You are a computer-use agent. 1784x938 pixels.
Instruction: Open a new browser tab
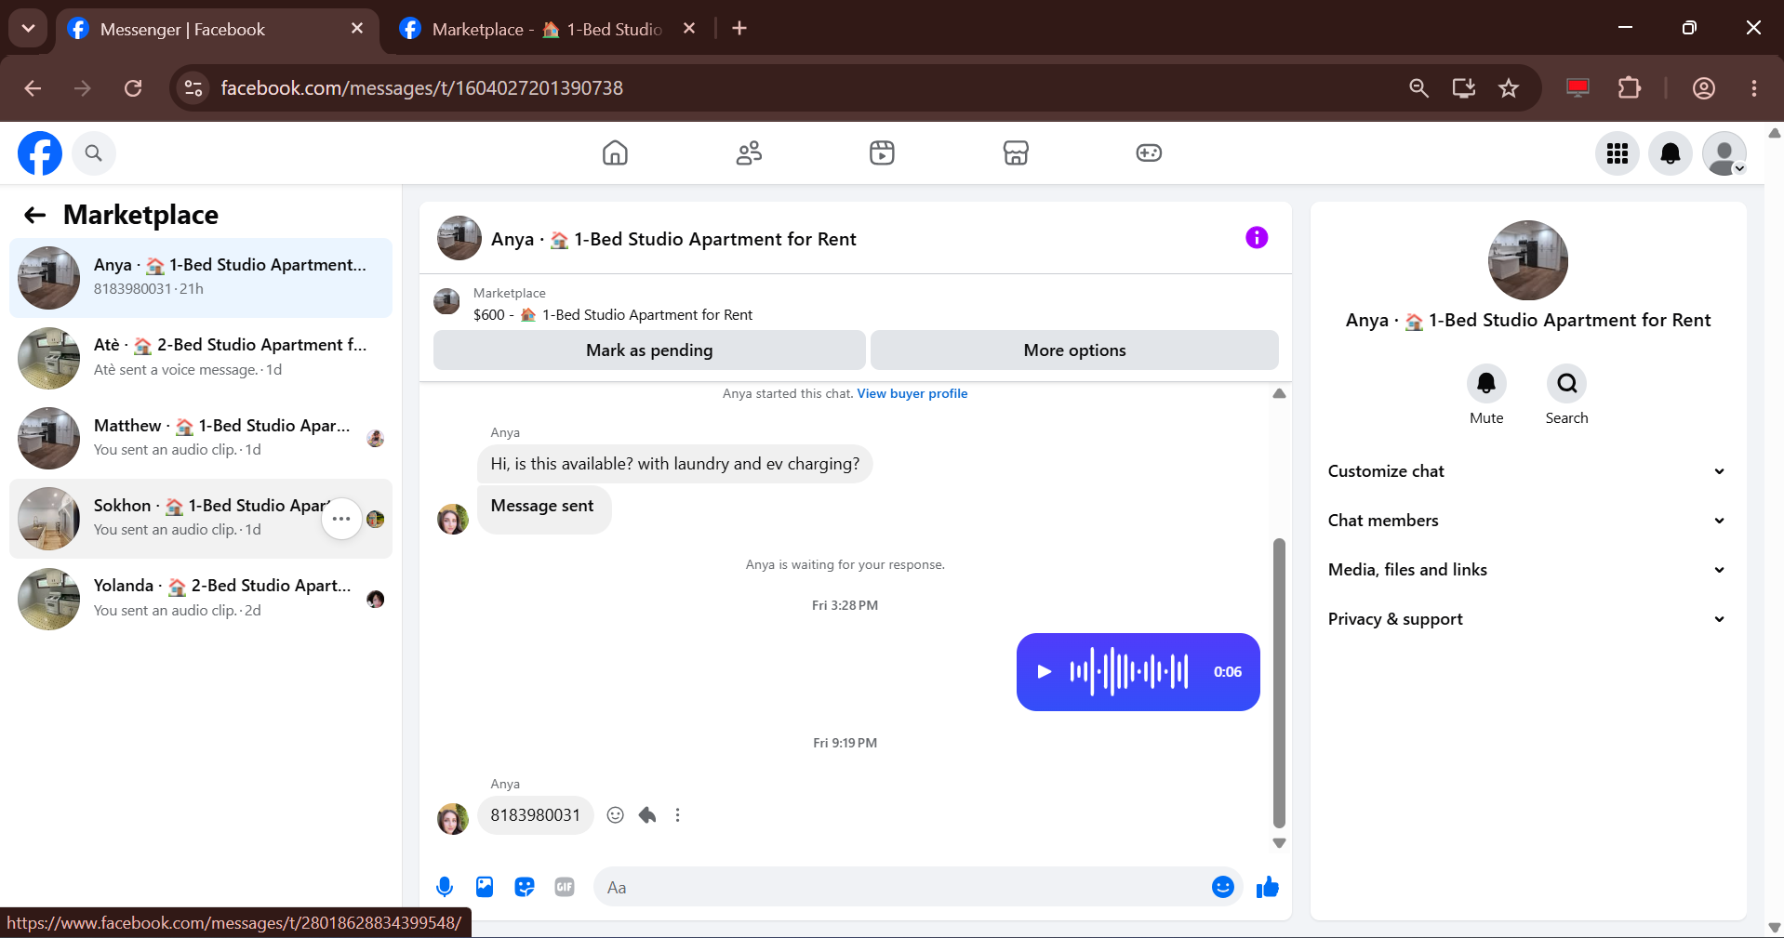tap(739, 29)
